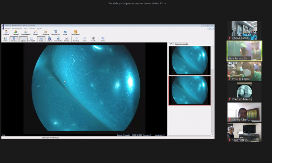Expand the participants without video dropdown
288x163 pixels.
pyautogui.click(x=165, y=3)
